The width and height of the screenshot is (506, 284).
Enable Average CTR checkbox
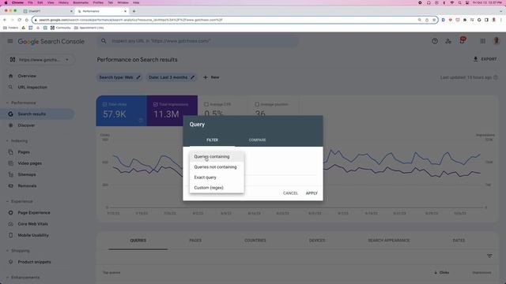tap(206, 104)
